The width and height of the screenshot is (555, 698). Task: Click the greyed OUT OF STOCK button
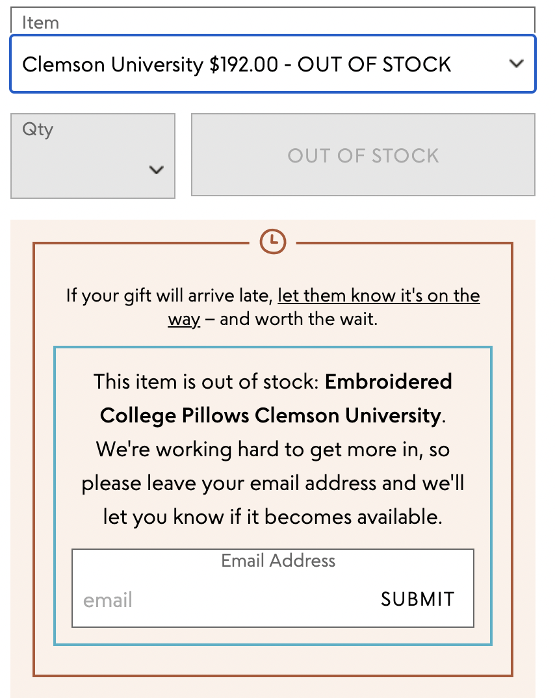coord(363,155)
